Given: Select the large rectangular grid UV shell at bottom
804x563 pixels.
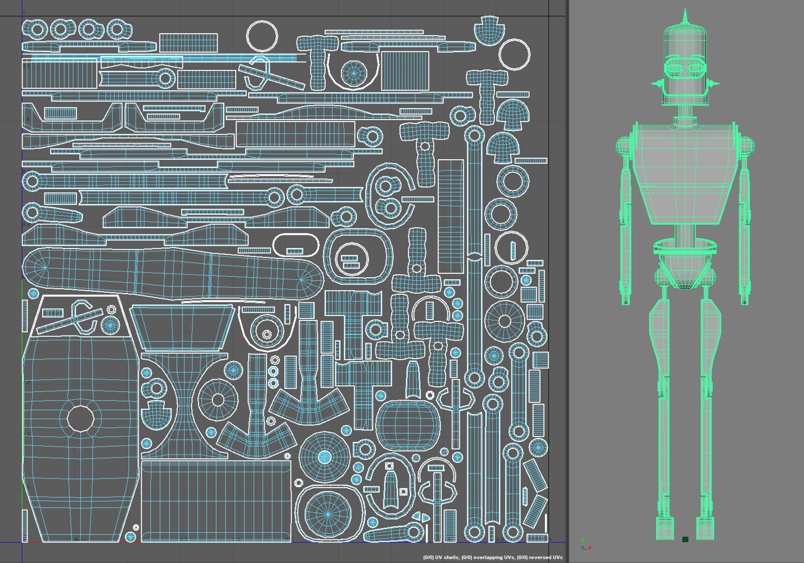Looking at the screenshot, I should 216,501.
